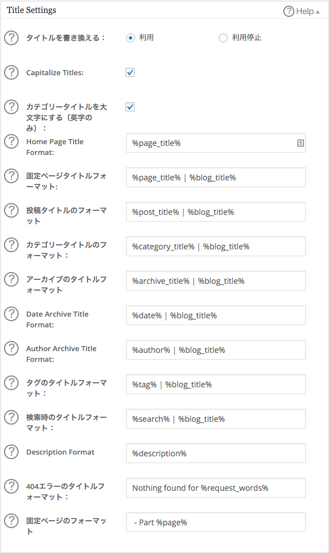Uncheck the Capitalize Titles checkbox
The height and width of the screenshot is (553, 329).
129,72
